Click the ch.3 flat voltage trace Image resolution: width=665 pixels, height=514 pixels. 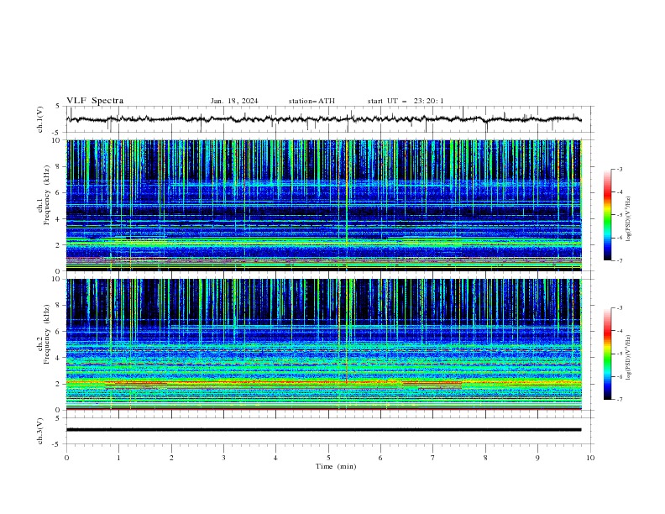323,430
